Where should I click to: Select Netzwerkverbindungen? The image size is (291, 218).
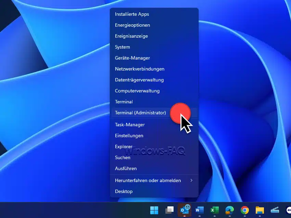[154, 69]
